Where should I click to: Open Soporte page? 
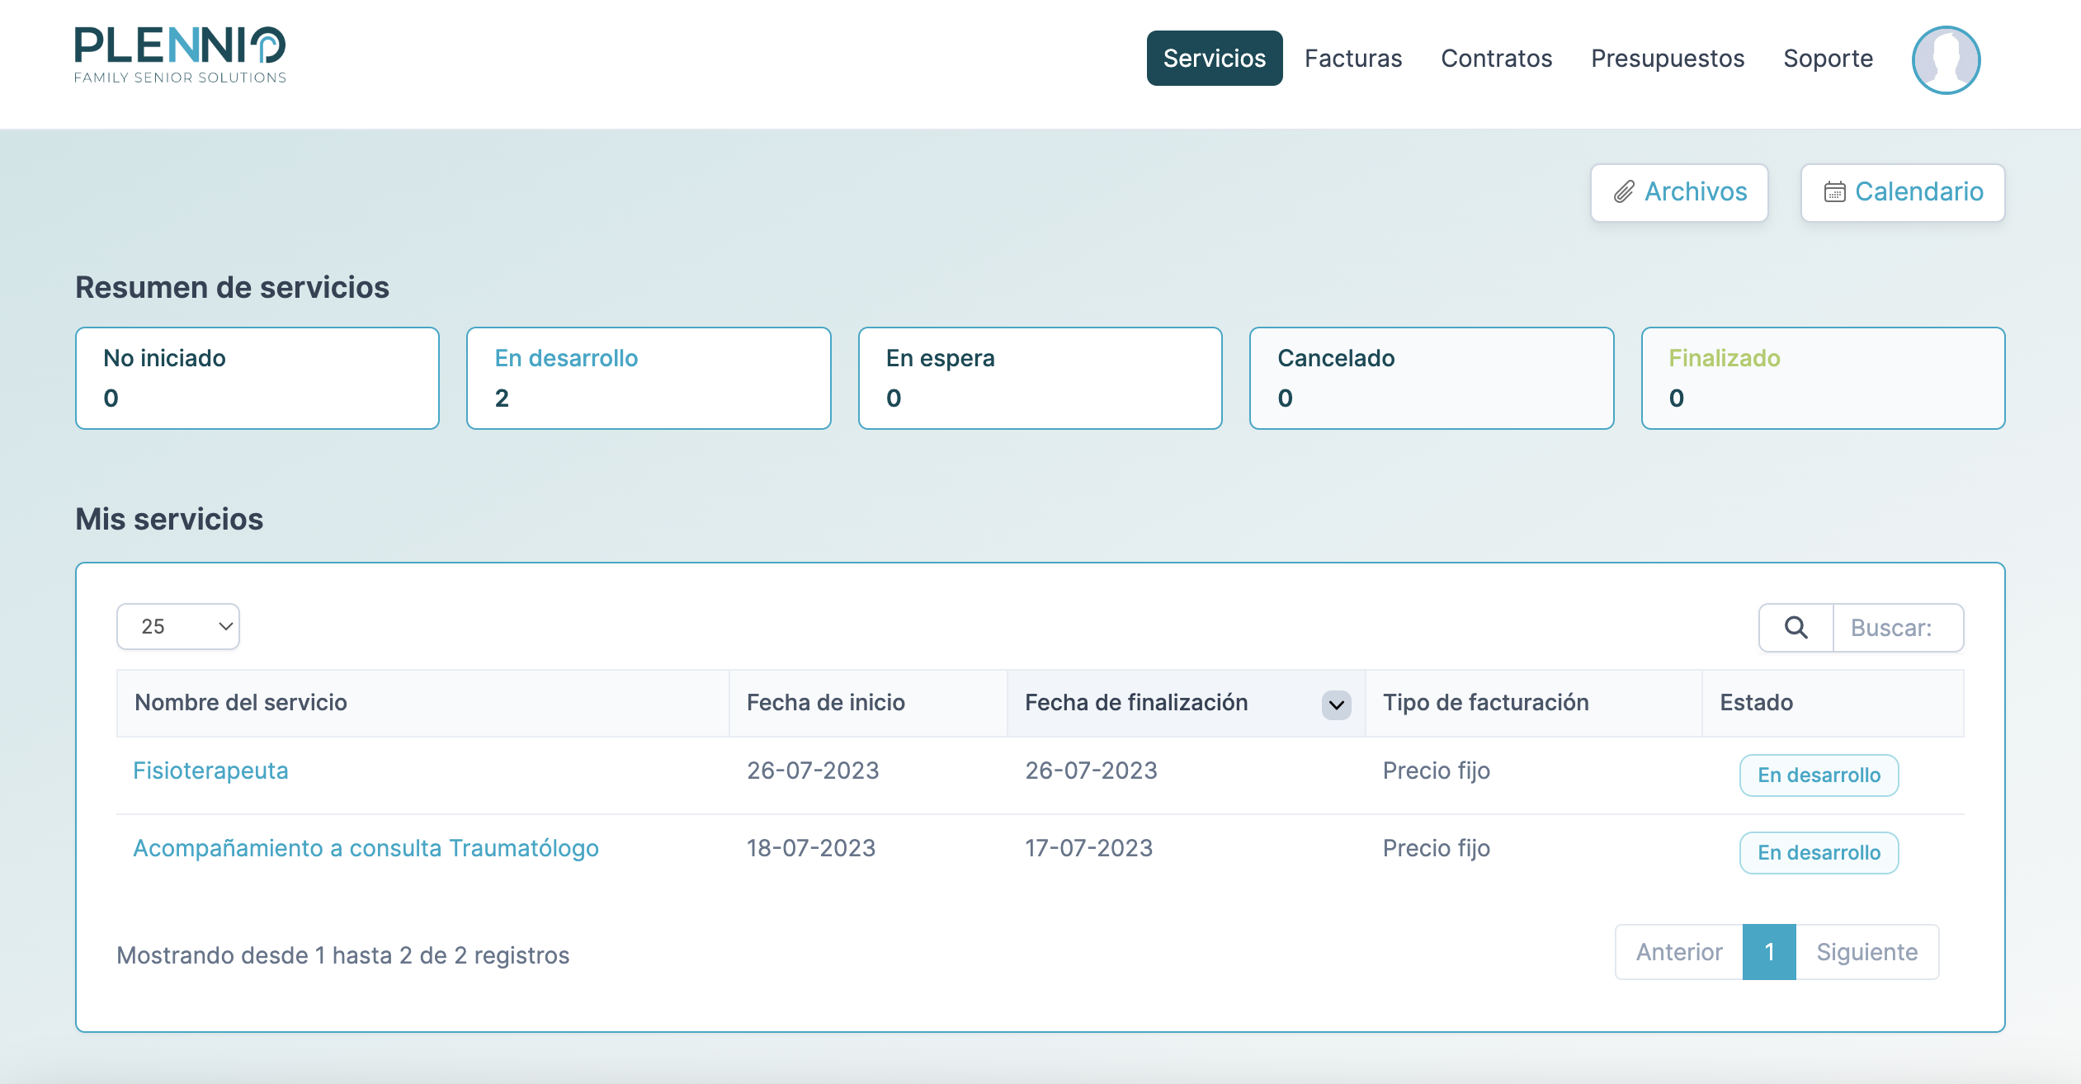pyautogui.click(x=1828, y=59)
